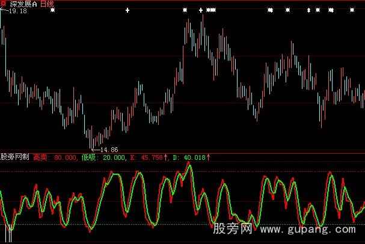Click the triple-asterisk marker cluster

(x=210, y=10)
